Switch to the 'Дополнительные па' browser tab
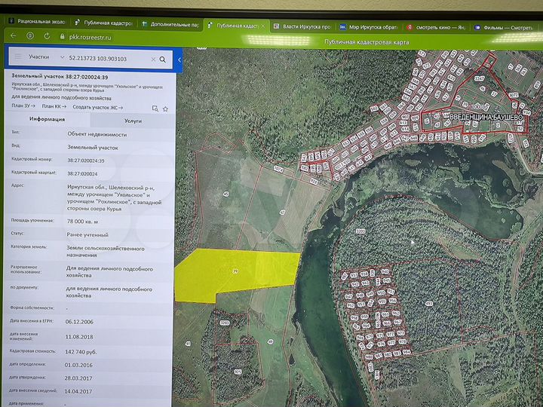This screenshot has height=407, width=543. (x=170, y=24)
